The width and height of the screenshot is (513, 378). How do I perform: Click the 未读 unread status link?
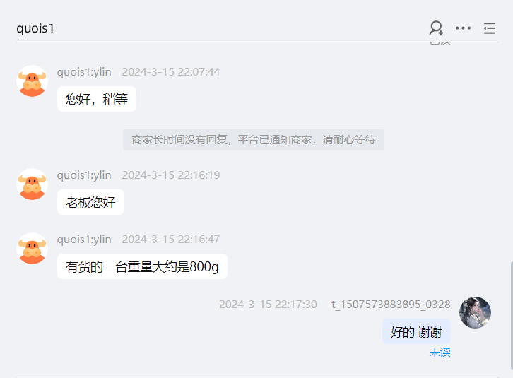[440, 353]
